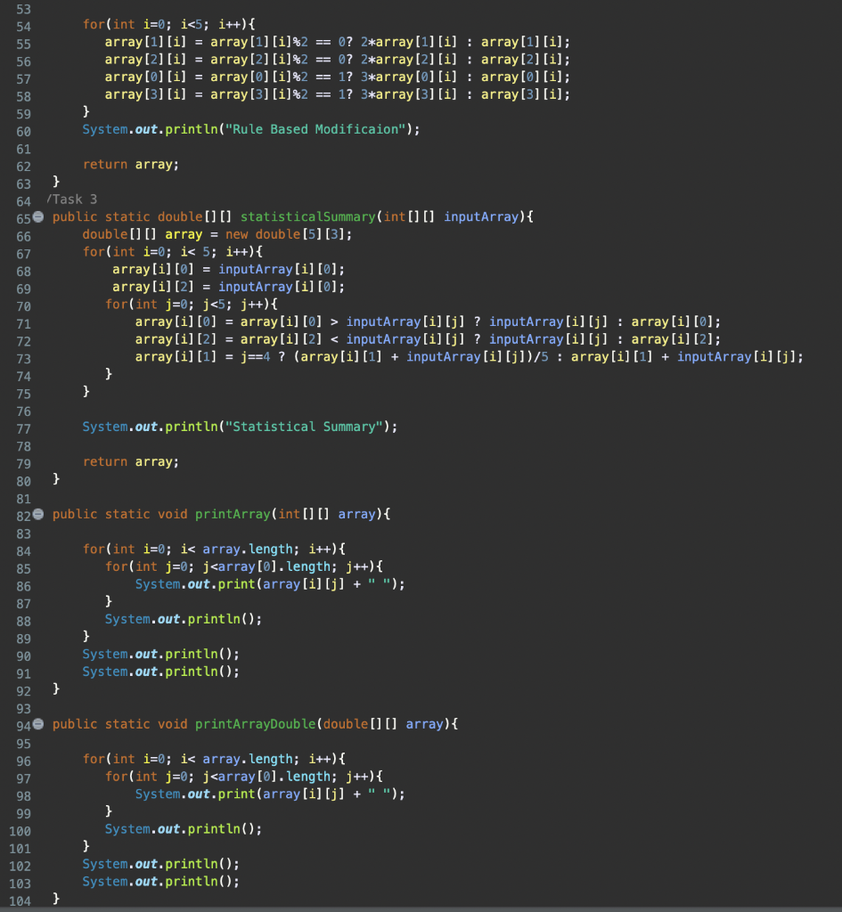Click the closing brace on line 80
The width and height of the screenshot is (842, 912).
tap(55, 479)
